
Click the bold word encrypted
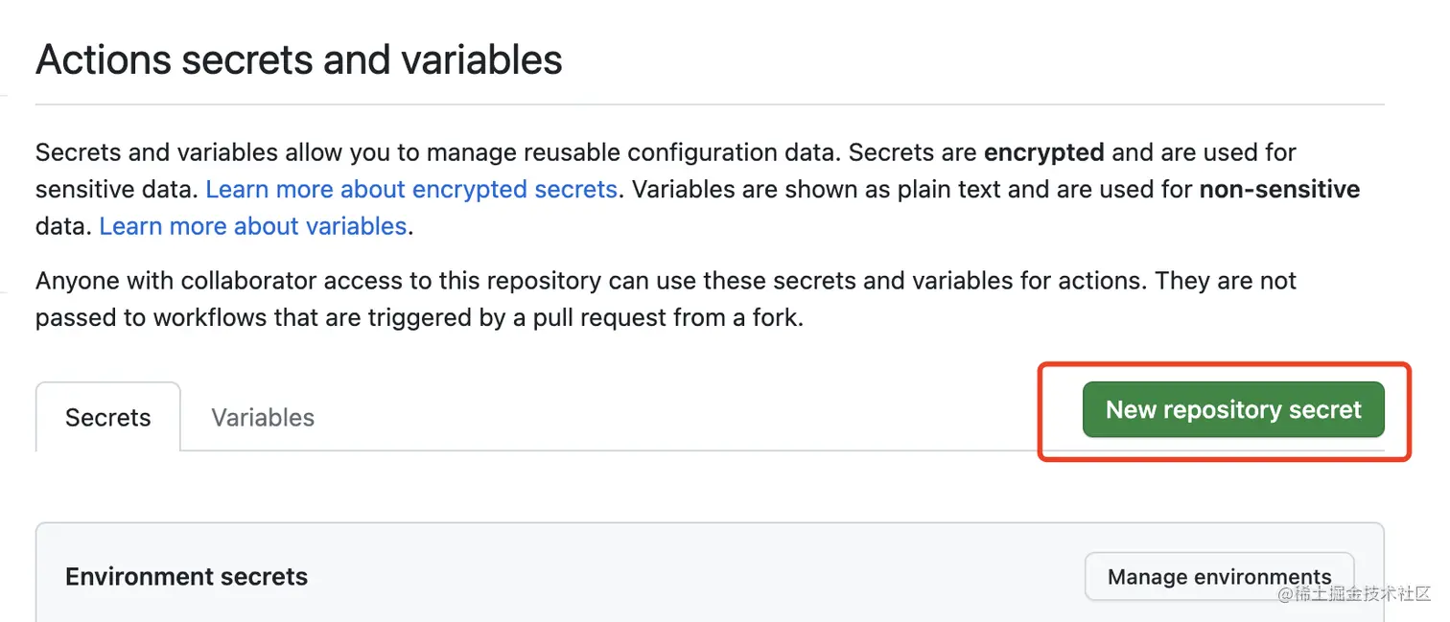[1044, 152]
